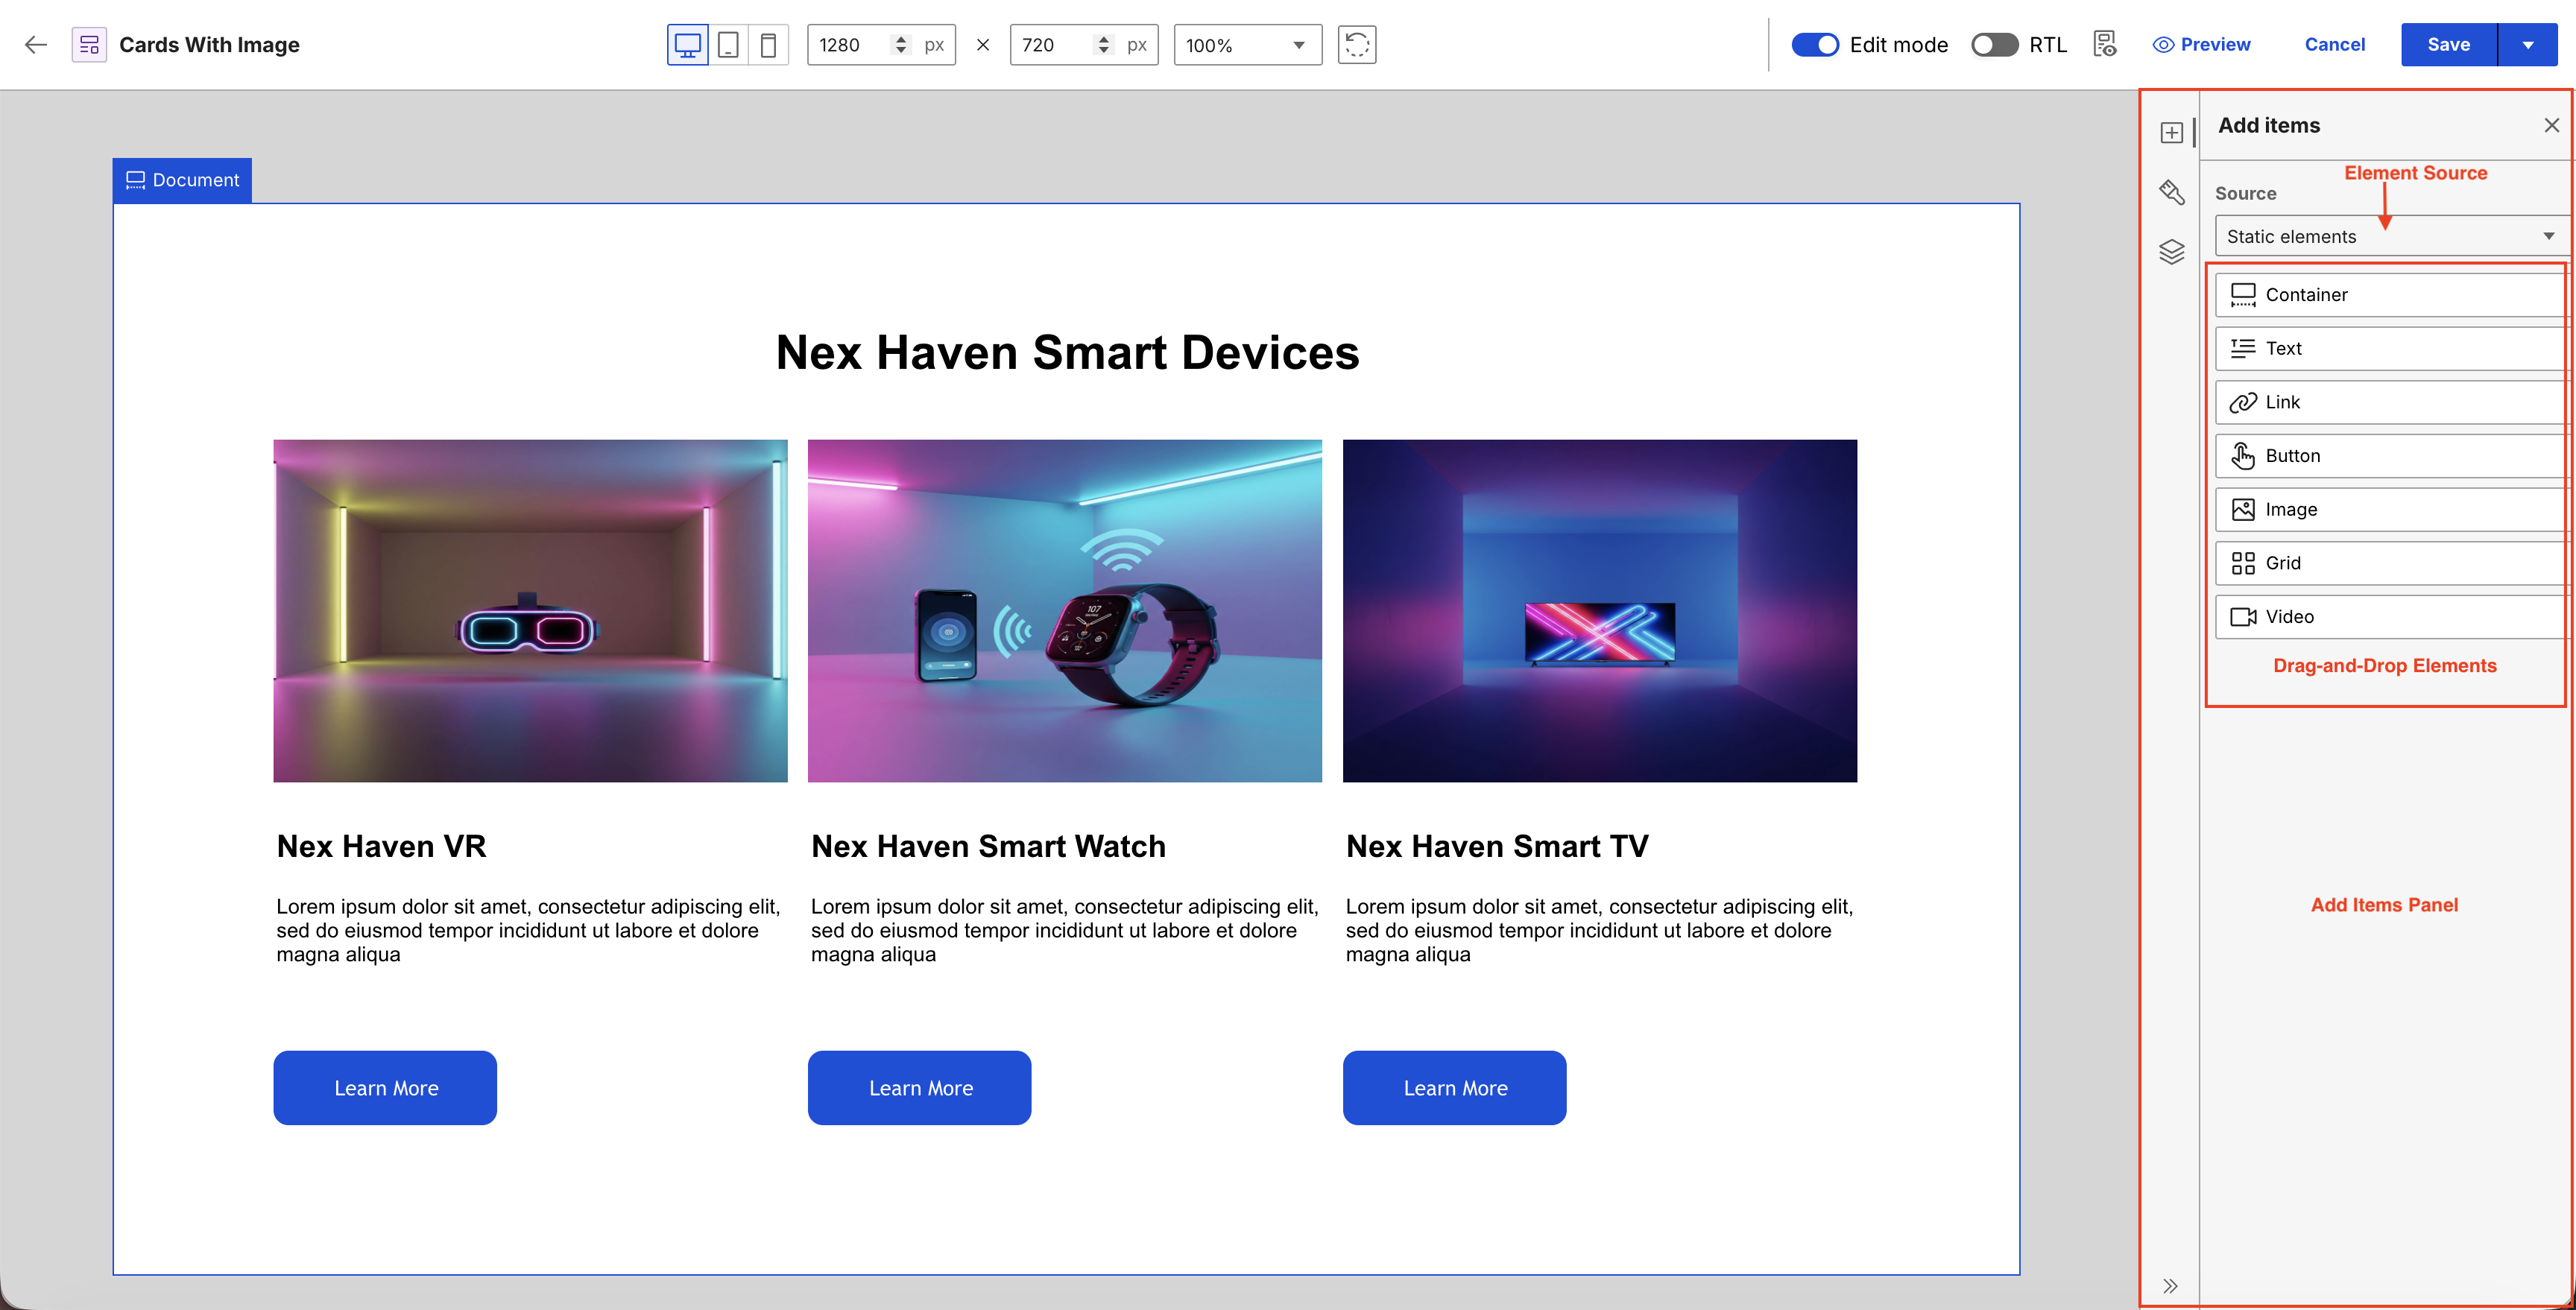
Task: Click the rotate orientation icon
Action: tap(1357, 45)
